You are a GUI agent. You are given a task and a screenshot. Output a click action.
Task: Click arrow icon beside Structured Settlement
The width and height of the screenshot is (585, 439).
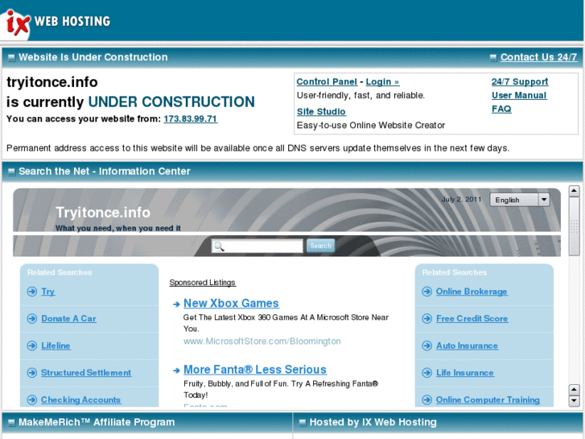coord(32,372)
